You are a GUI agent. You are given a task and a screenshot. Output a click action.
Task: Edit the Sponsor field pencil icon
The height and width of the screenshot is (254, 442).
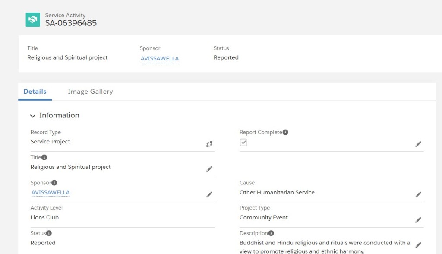pyautogui.click(x=209, y=194)
